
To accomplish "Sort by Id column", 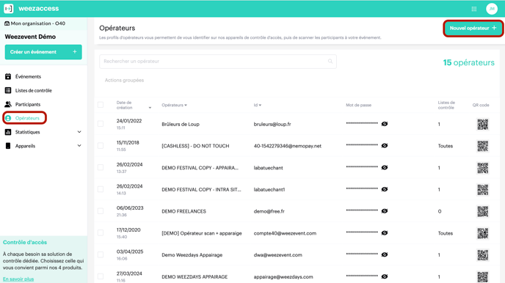I will coord(258,105).
